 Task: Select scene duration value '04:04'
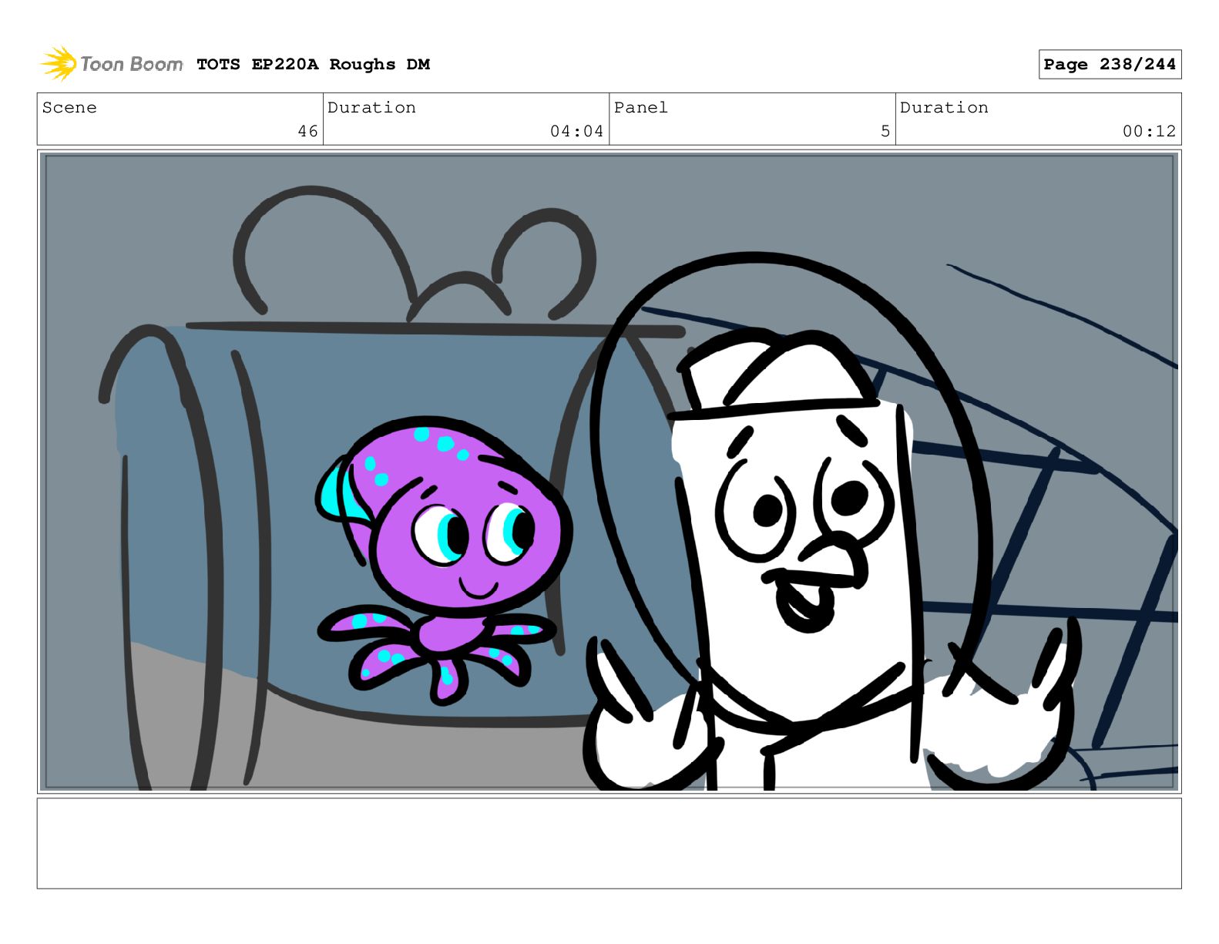[576, 132]
